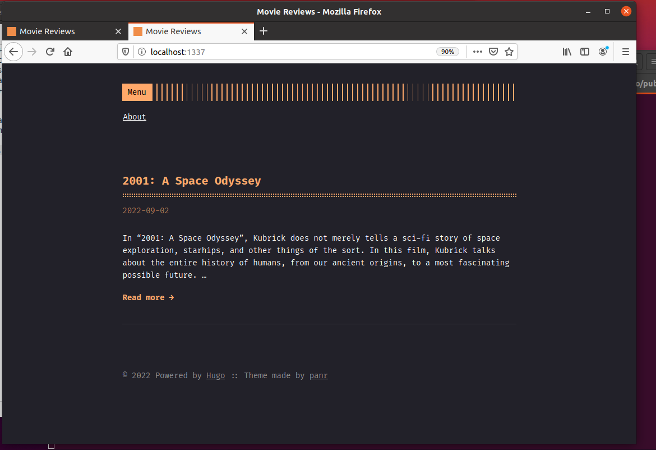
Task: Select the second Movie Reviews tab
Action: pos(191,31)
